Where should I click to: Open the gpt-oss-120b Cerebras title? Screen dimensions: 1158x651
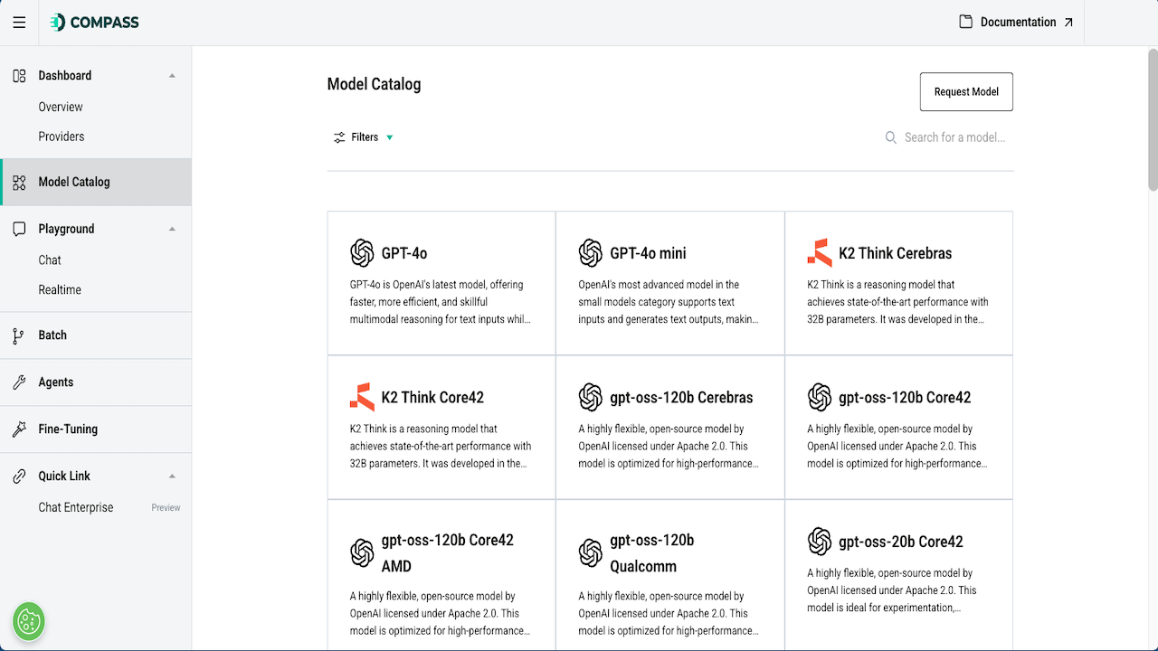pyautogui.click(x=681, y=397)
